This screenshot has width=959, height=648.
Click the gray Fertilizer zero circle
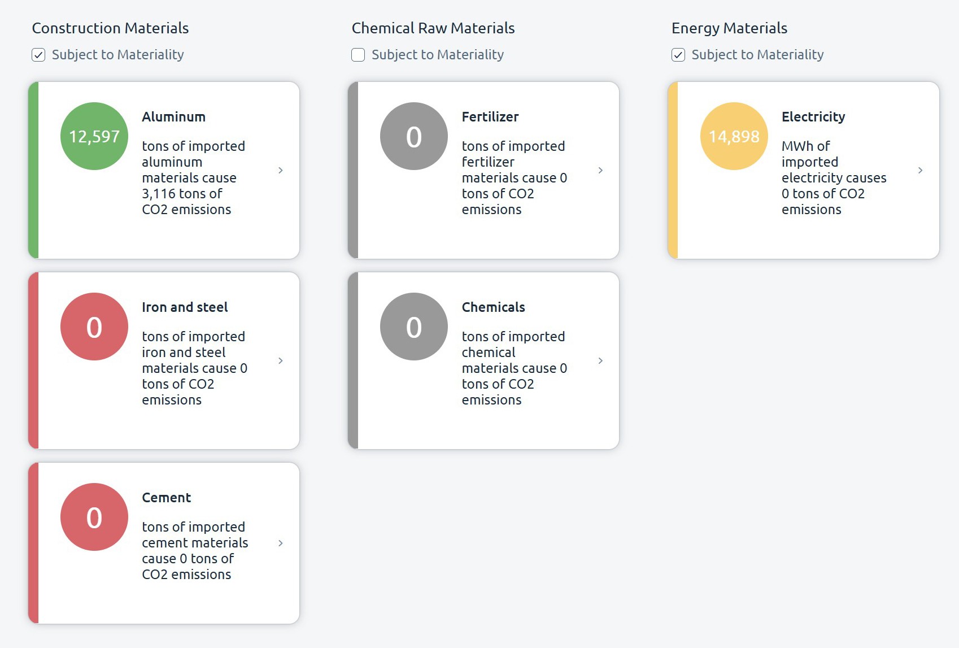[414, 136]
